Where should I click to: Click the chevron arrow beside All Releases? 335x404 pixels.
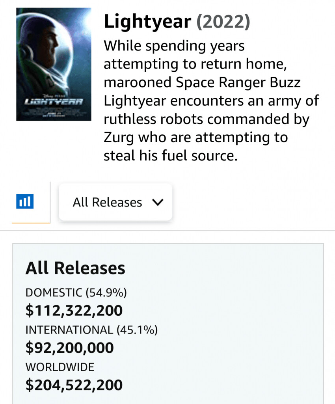[x=157, y=203]
